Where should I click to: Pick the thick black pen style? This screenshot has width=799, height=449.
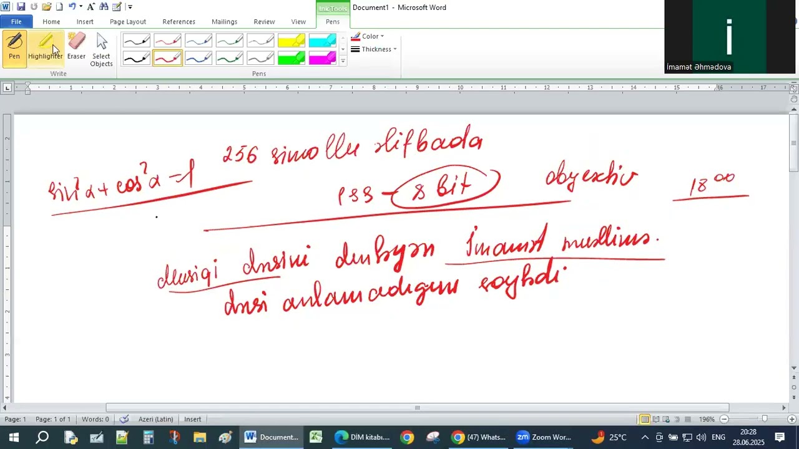tap(137, 59)
